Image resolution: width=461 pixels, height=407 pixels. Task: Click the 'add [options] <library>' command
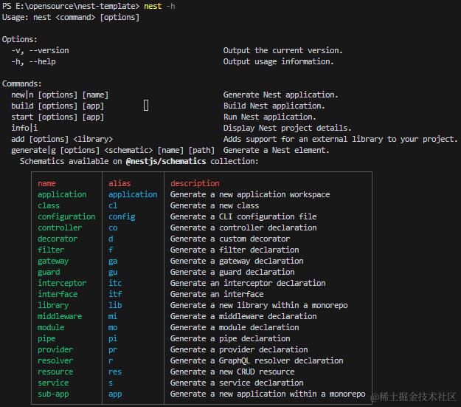click(x=62, y=139)
